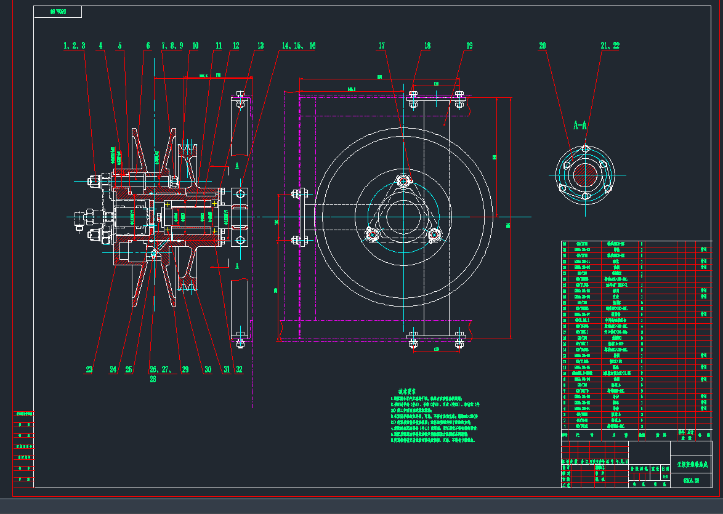Select the callout number "20"
Viewport: 723px width, 514px height.
pos(543,46)
